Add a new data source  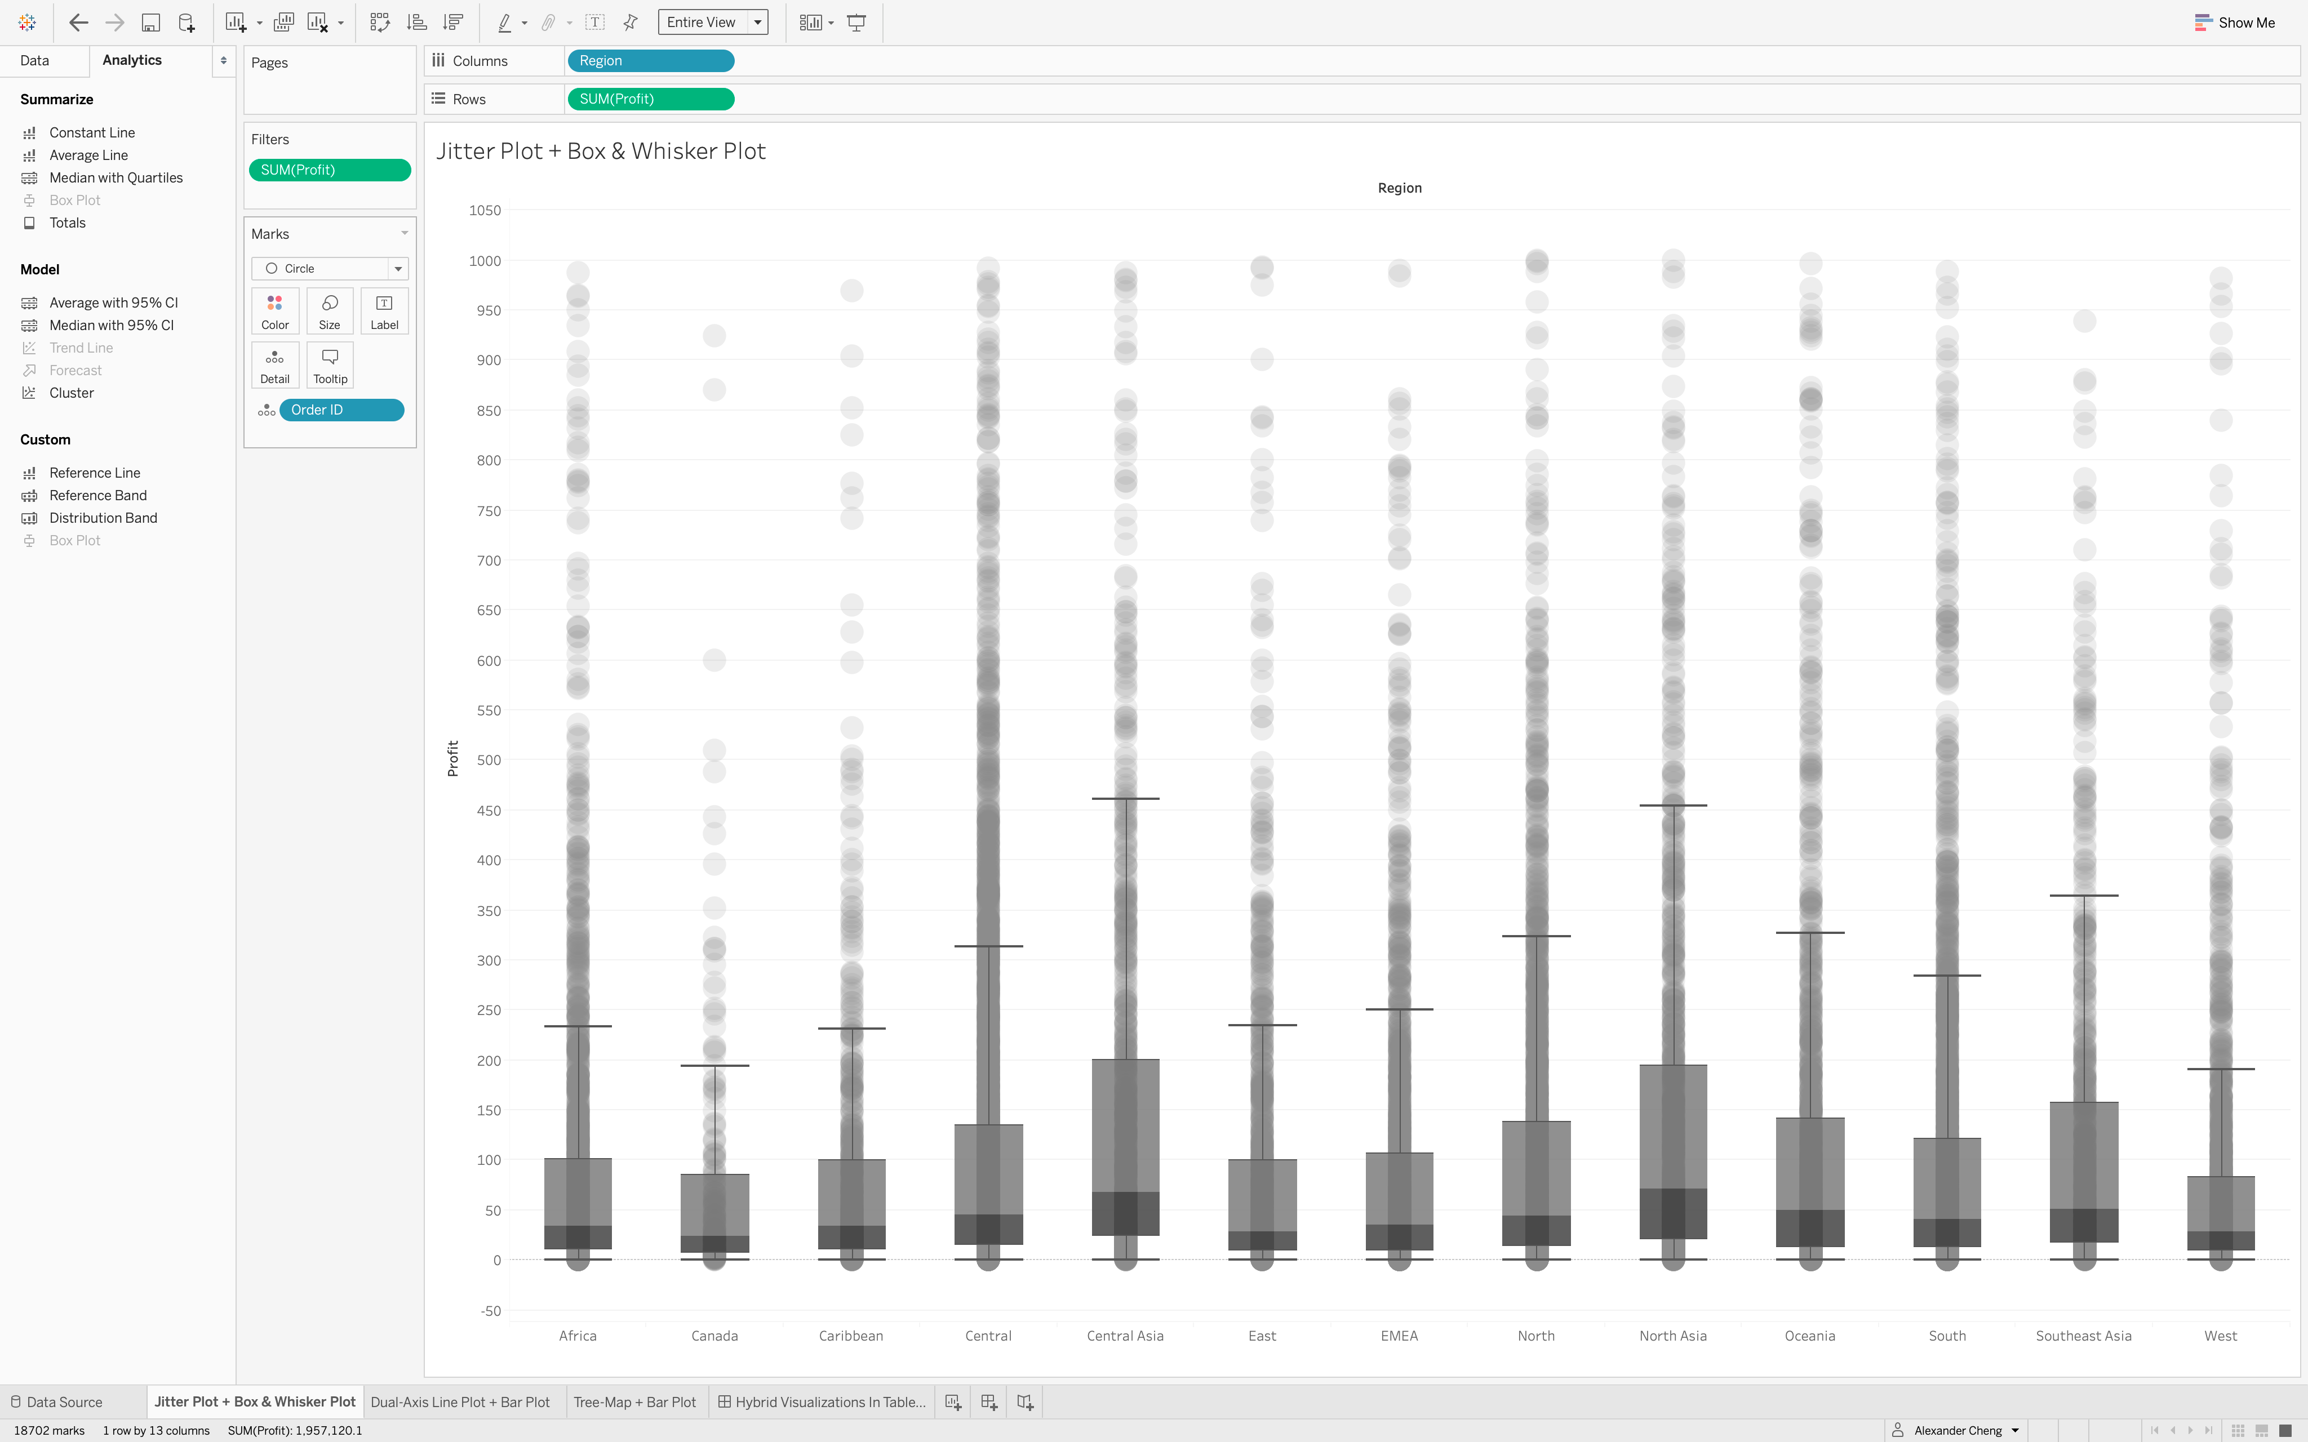tap(187, 22)
